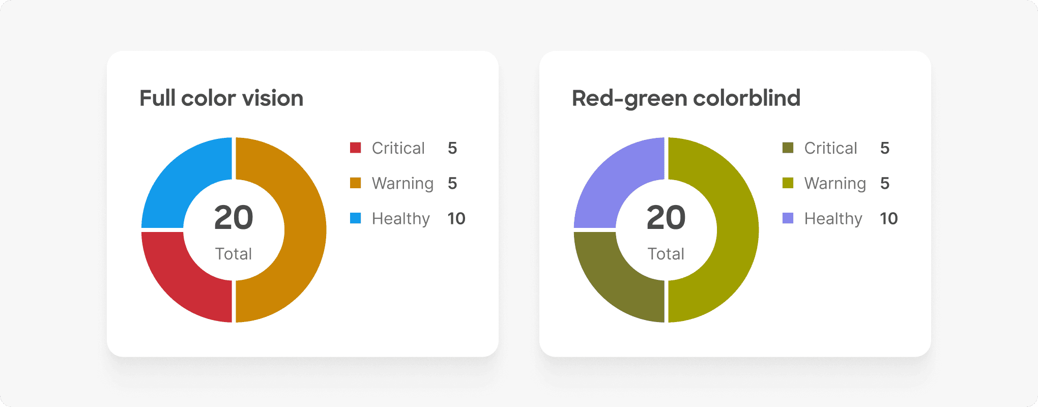
Task: Click the '20' total in Full color vision donut
Action: [234, 218]
